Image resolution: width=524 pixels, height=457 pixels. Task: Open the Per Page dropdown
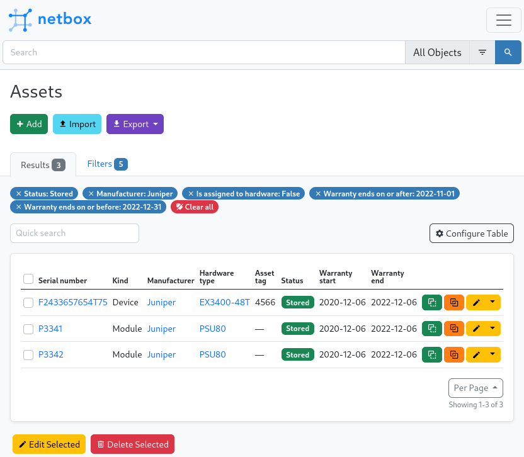click(x=476, y=388)
